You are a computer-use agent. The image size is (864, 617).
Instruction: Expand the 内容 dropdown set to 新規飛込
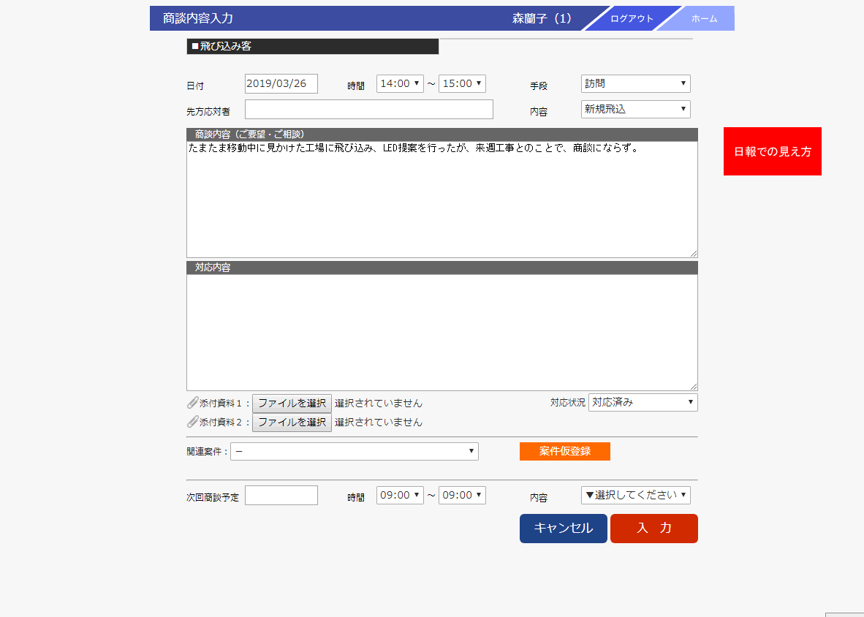635,110
